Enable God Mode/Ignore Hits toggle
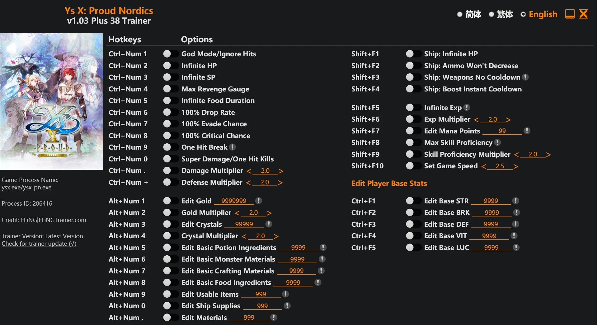597x325 pixels. click(x=170, y=54)
